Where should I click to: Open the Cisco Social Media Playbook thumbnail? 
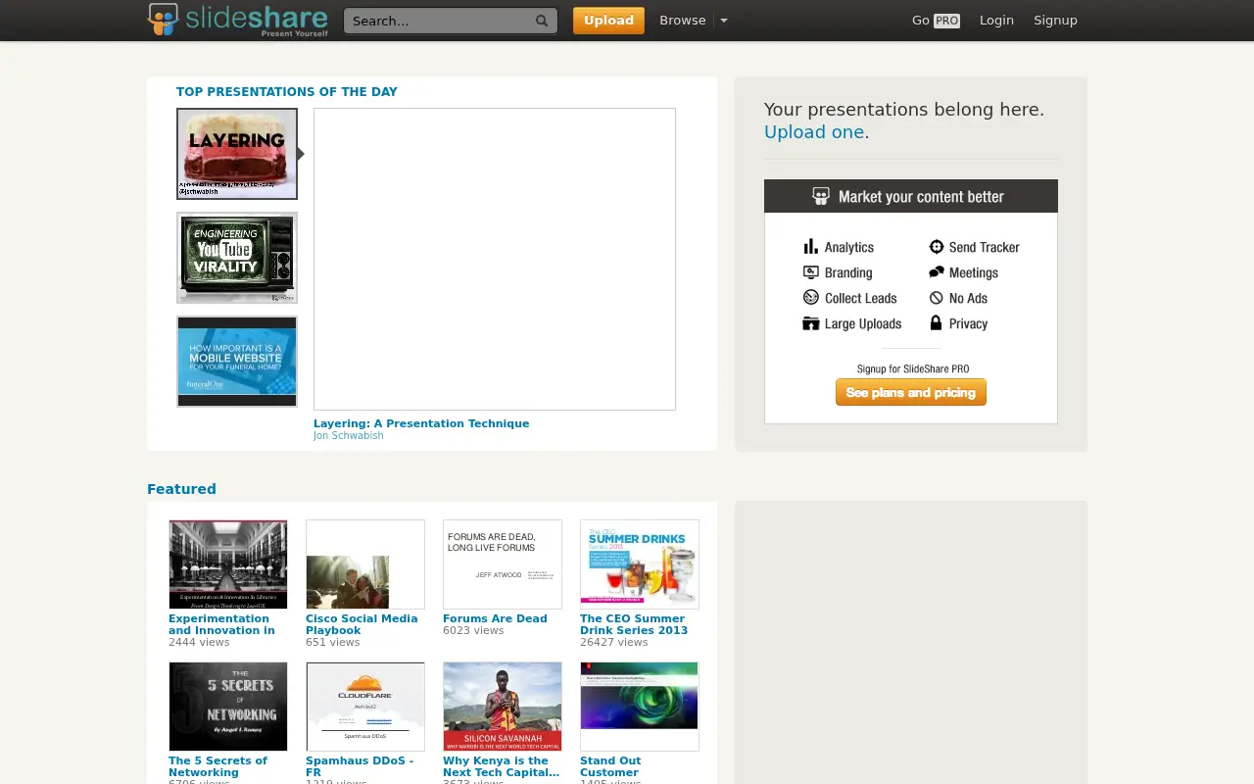[365, 564]
